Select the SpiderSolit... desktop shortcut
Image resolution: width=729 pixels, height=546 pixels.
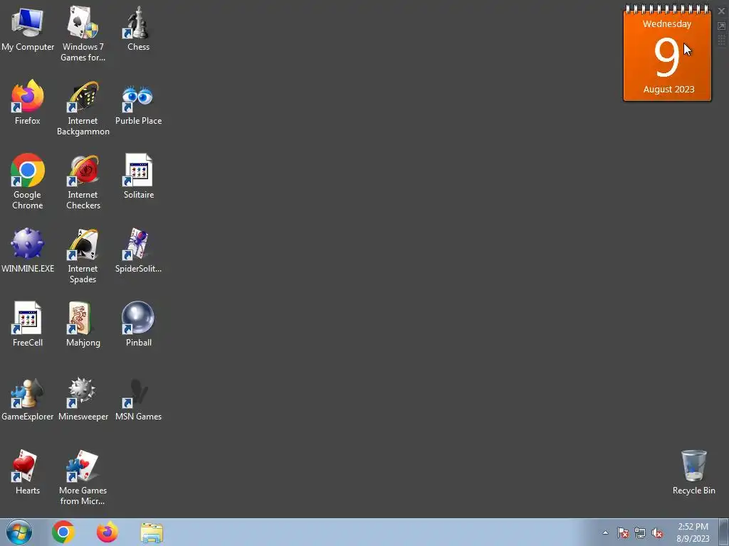(x=138, y=250)
